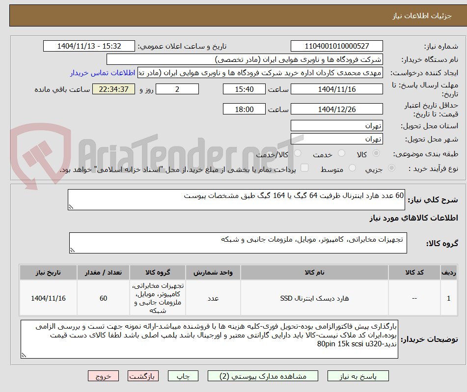The width and height of the screenshot is (467, 392).
Task: Select the متوسط purchase type radio
Action: pos(352,168)
